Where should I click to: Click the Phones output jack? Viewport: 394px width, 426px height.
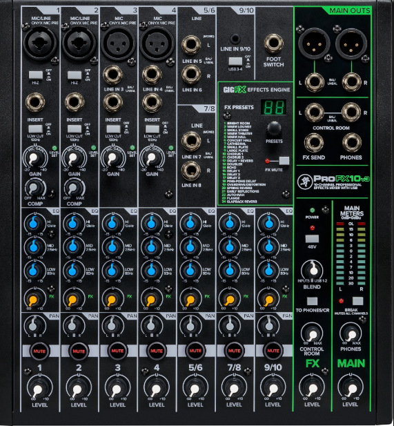click(x=352, y=142)
